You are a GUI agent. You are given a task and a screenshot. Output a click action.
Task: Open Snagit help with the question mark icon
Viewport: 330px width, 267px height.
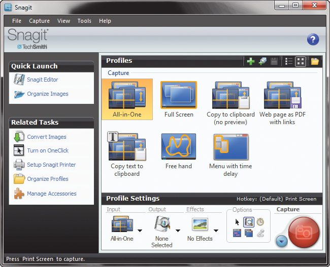(x=313, y=40)
